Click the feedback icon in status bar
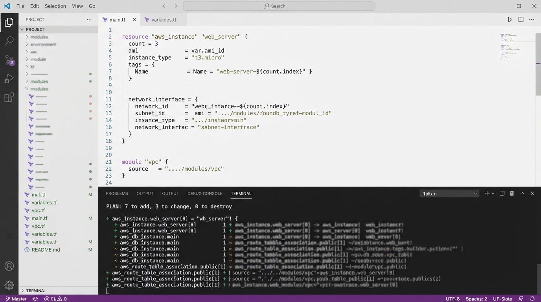This screenshot has width=541, height=302. [521, 298]
